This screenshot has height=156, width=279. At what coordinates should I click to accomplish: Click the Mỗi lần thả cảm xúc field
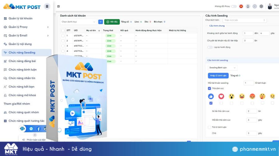pos(252,120)
